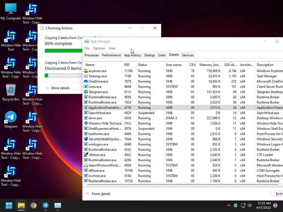Select the Recycle Bin desktop icon

click(11, 92)
